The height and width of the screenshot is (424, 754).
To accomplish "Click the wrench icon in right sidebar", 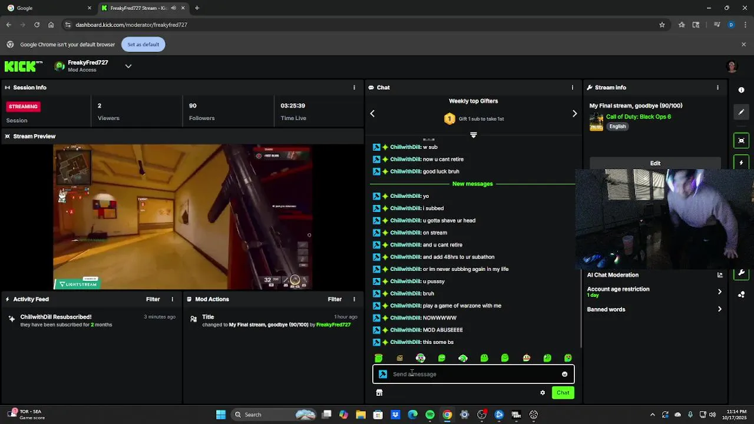I will [x=741, y=273].
